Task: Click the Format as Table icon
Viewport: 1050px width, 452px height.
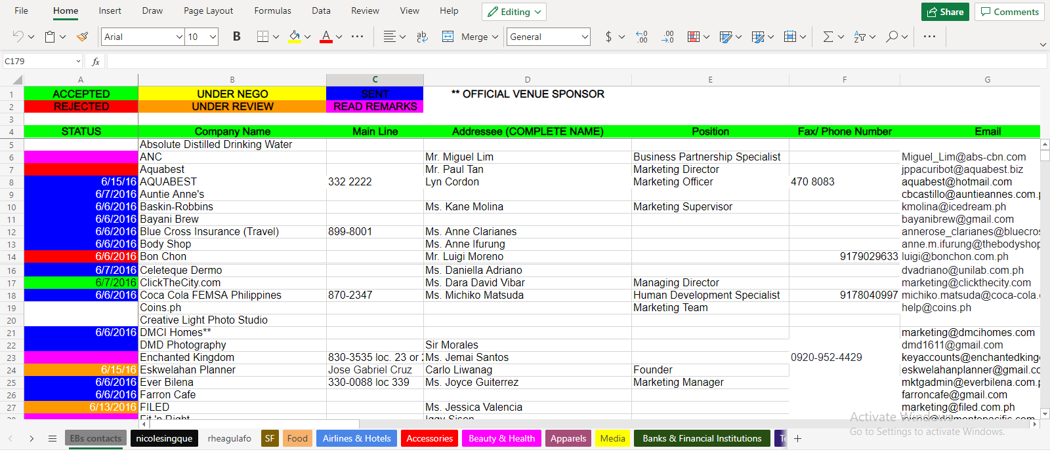Action: pyautogui.click(x=758, y=37)
